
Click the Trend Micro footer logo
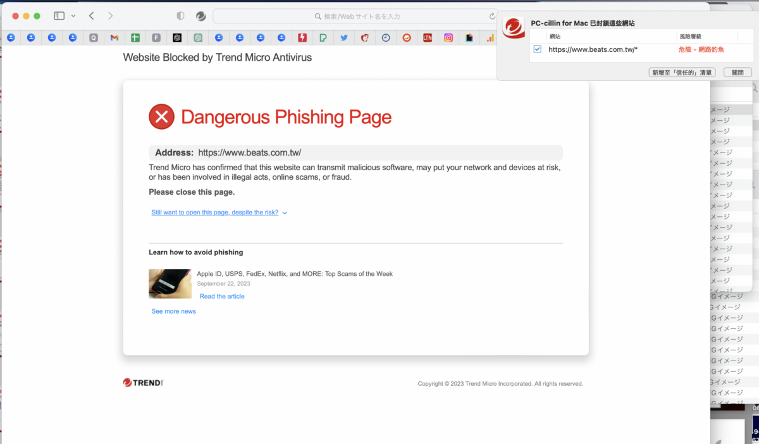(x=144, y=383)
